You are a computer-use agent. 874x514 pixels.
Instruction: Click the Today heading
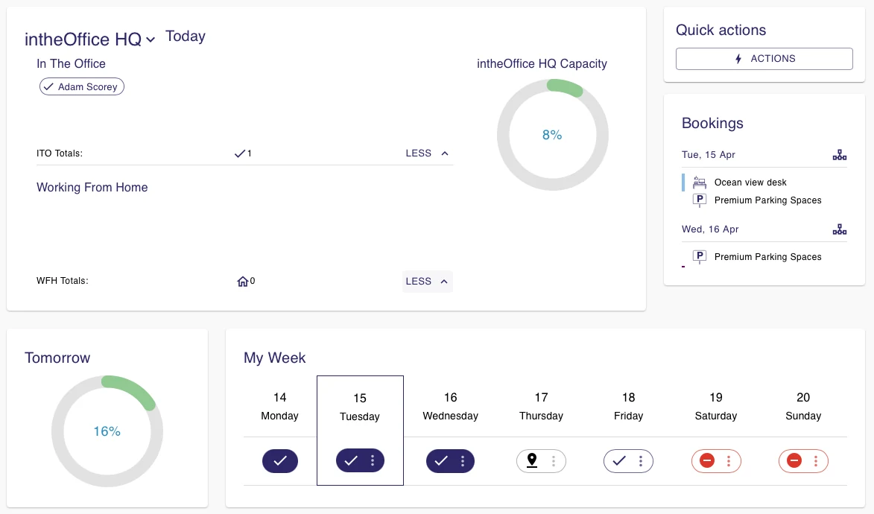[186, 37]
